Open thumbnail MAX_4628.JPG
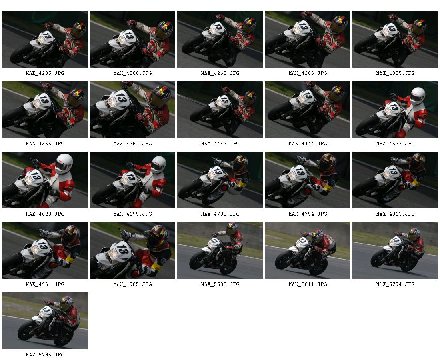This screenshot has width=440, height=360. [45, 180]
